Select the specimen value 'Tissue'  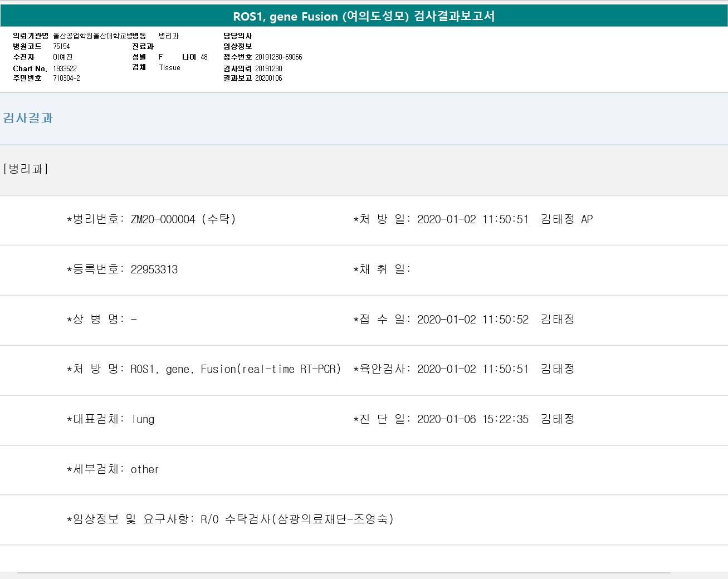coord(169,67)
